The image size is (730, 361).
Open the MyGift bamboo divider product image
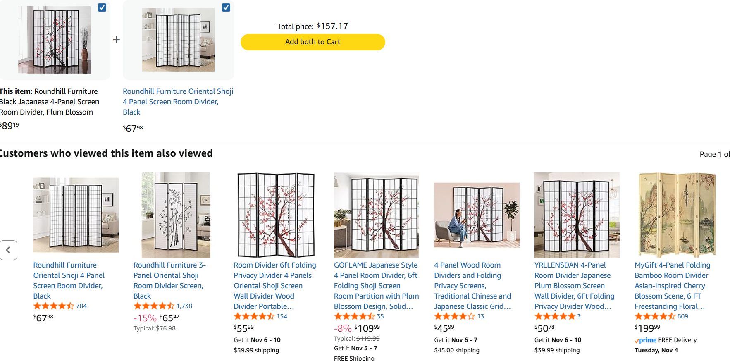(x=677, y=215)
